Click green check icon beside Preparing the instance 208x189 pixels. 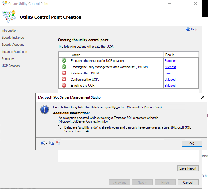pos(64,61)
